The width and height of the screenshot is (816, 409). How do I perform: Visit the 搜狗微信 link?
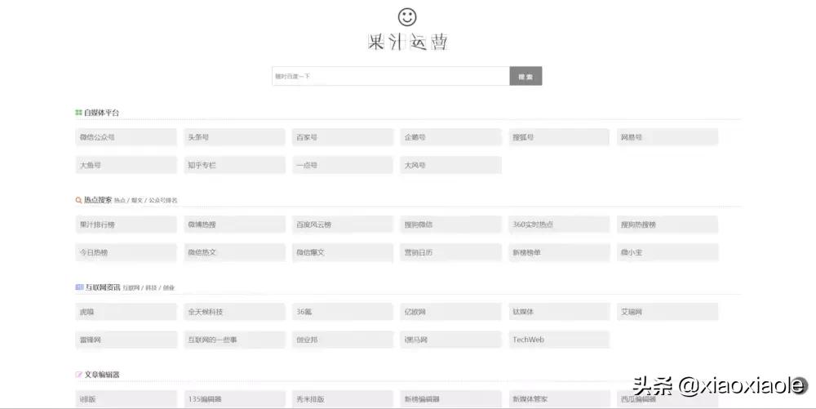[x=450, y=225]
